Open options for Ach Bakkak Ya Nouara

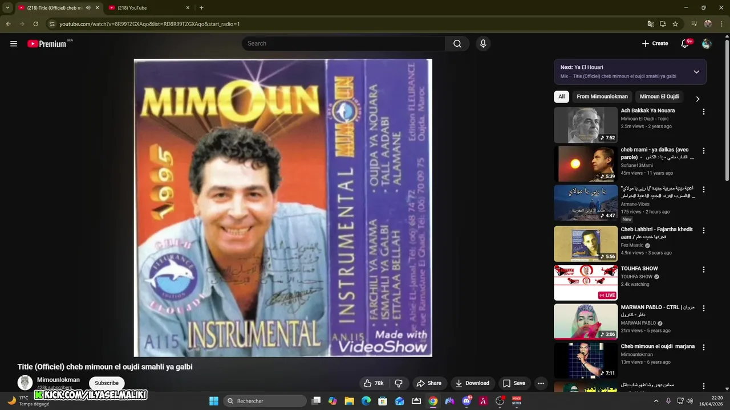click(703, 112)
